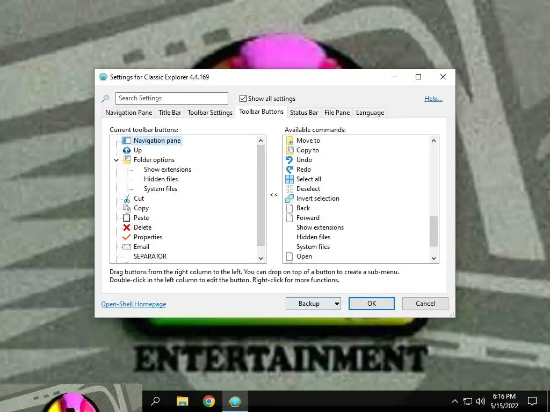Switch to the File Pane tab
Image resolution: width=550 pixels, height=412 pixels.
(x=337, y=113)
